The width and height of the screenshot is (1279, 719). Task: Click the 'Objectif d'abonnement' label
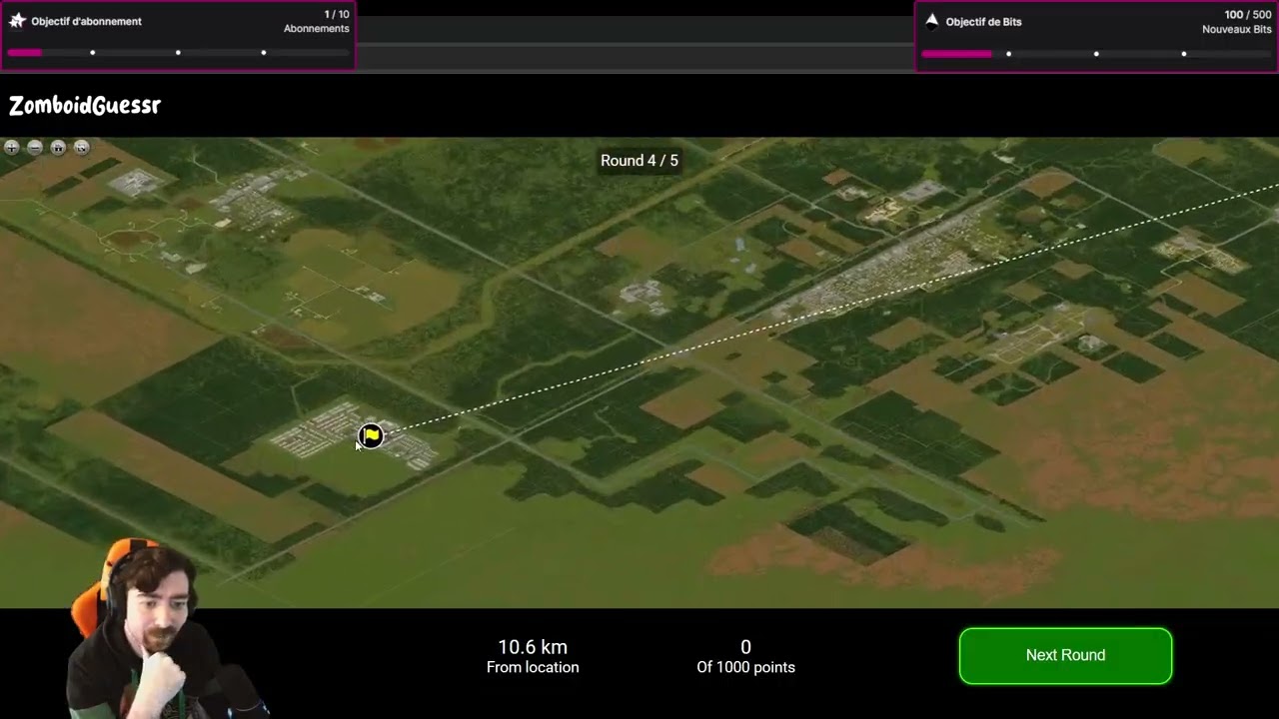click(x=86, y=21)
